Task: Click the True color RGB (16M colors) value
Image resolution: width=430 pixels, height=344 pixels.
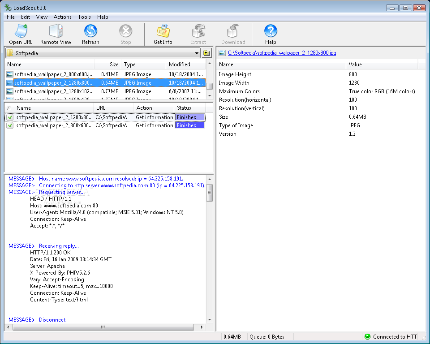Action: (x=382, y=91)
